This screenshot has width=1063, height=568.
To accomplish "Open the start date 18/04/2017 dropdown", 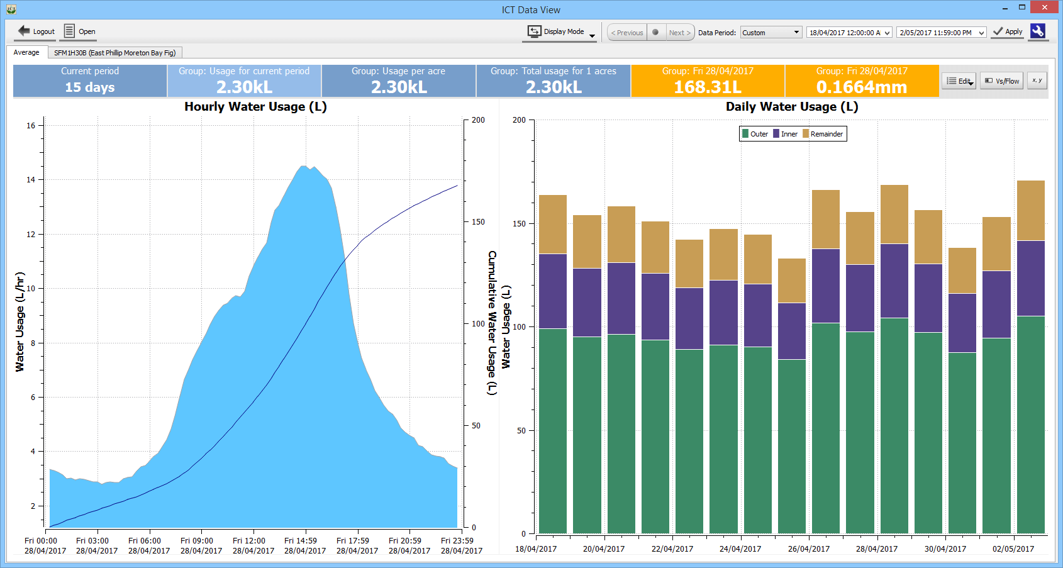I will coord(887,33).
